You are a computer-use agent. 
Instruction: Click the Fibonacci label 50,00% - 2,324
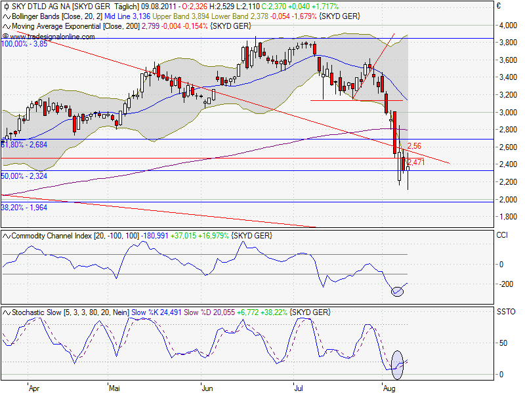[x=24, y=176]
